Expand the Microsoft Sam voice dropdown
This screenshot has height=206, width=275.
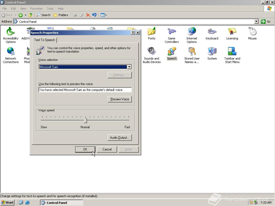pyautogui.click(x=129, y=67)
